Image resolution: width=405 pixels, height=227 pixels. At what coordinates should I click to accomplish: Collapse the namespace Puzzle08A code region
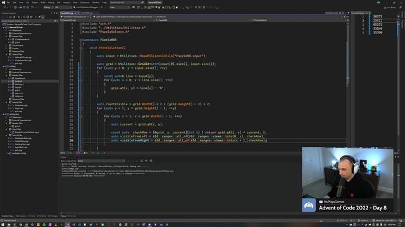(80, 40)
